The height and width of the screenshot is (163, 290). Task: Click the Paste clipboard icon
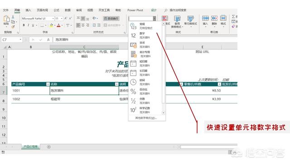pos(6,19)
